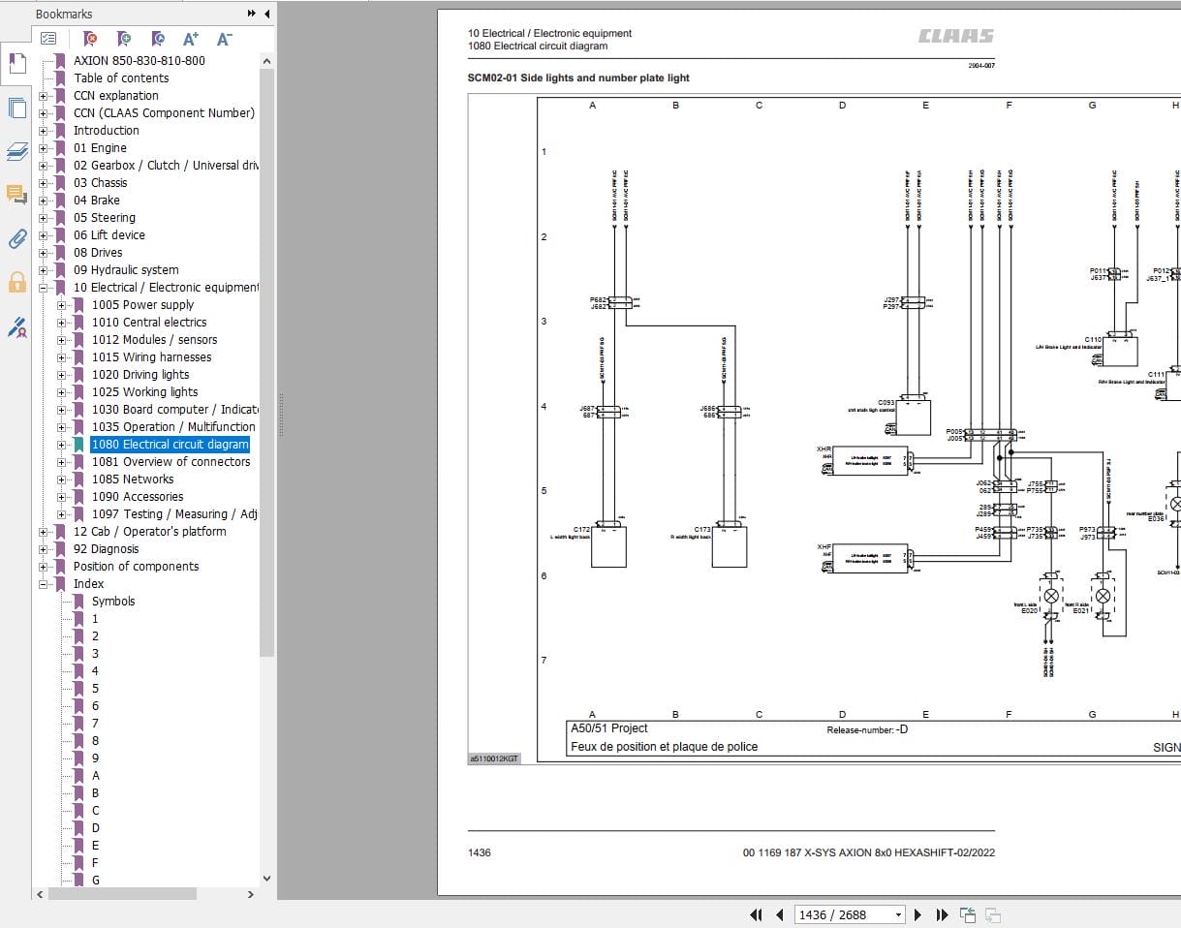Open index bookmark A

pos(95,776)
